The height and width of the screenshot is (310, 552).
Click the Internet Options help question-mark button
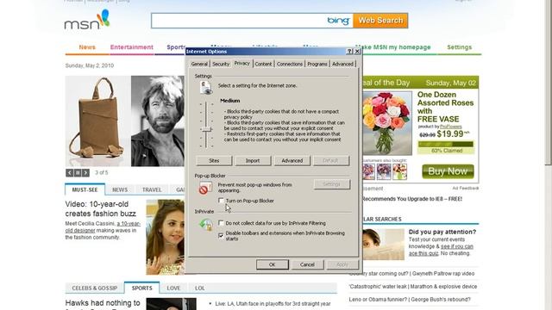pyautogui.click(x=349, y=52)
